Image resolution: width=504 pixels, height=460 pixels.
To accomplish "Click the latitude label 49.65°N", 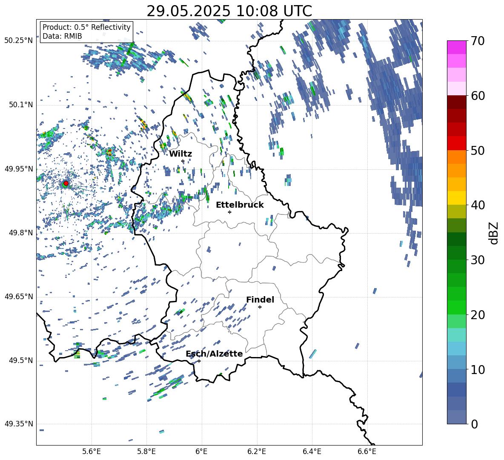I will tap(19, 297).
